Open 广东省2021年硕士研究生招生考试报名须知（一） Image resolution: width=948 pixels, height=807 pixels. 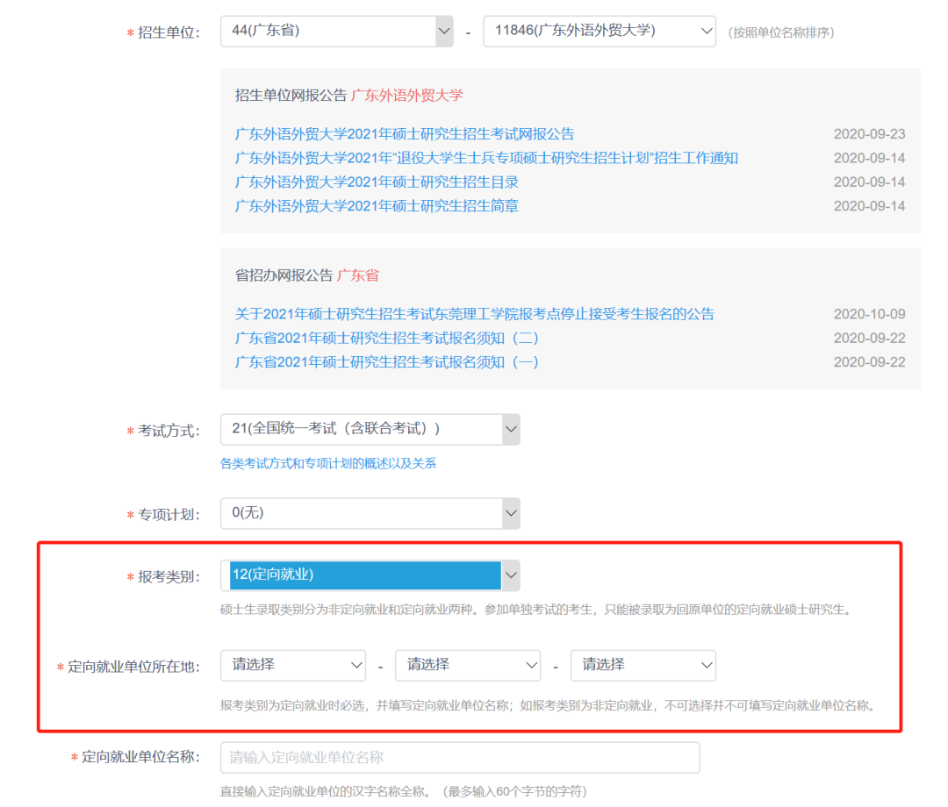pyautogui.click(x=387, y=362)
